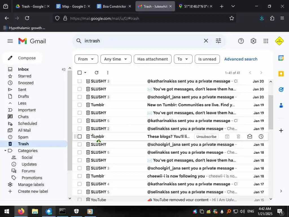The width and height of the screenshot is (289, 217).
Task: Open Gmail support help icon
Action: pos(241,41)
